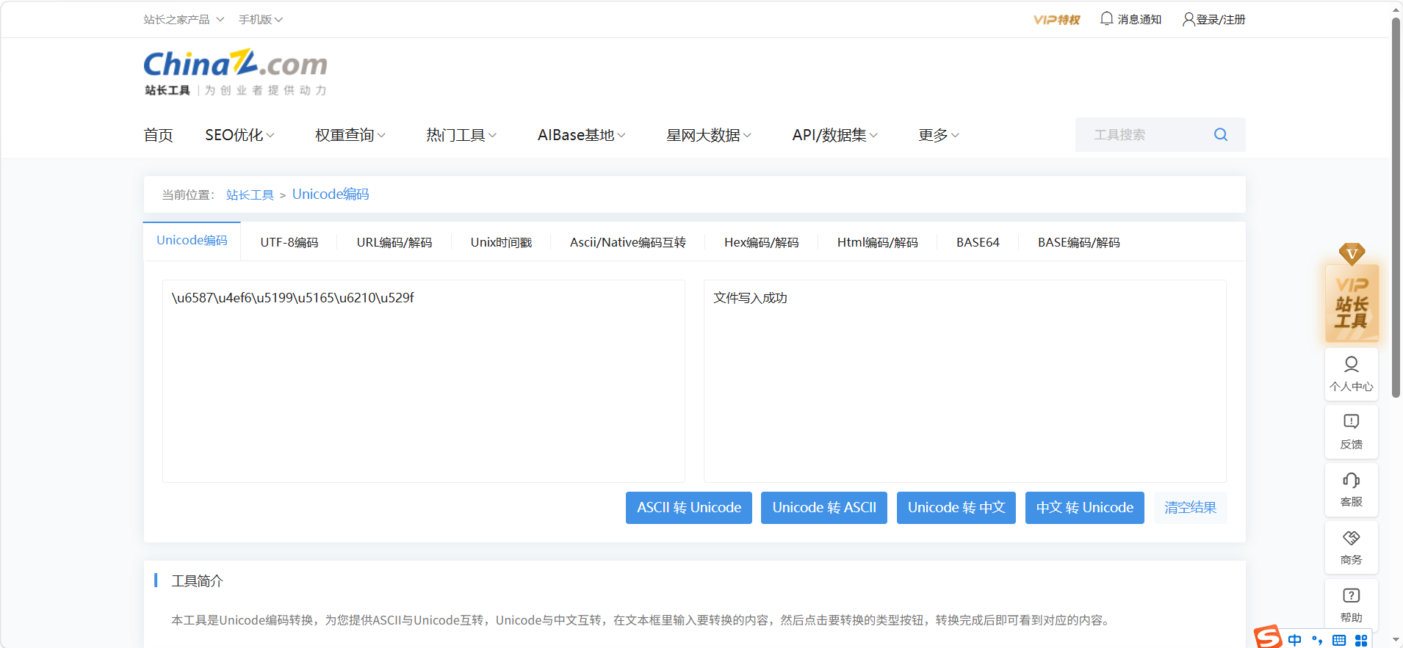1403x648 pixels.
Task: Click the search magnifier icon
Action: tap(1220, 134)
